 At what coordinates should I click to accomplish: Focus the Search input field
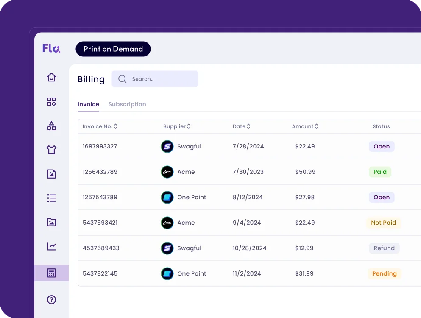click(x=155, y=79)
